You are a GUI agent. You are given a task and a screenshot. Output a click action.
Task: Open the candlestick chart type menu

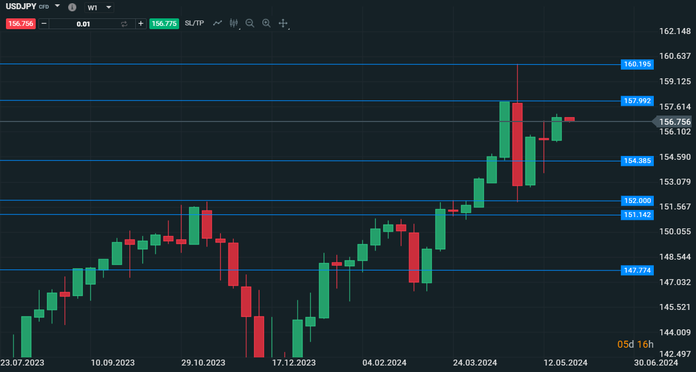tap(234, 23)
